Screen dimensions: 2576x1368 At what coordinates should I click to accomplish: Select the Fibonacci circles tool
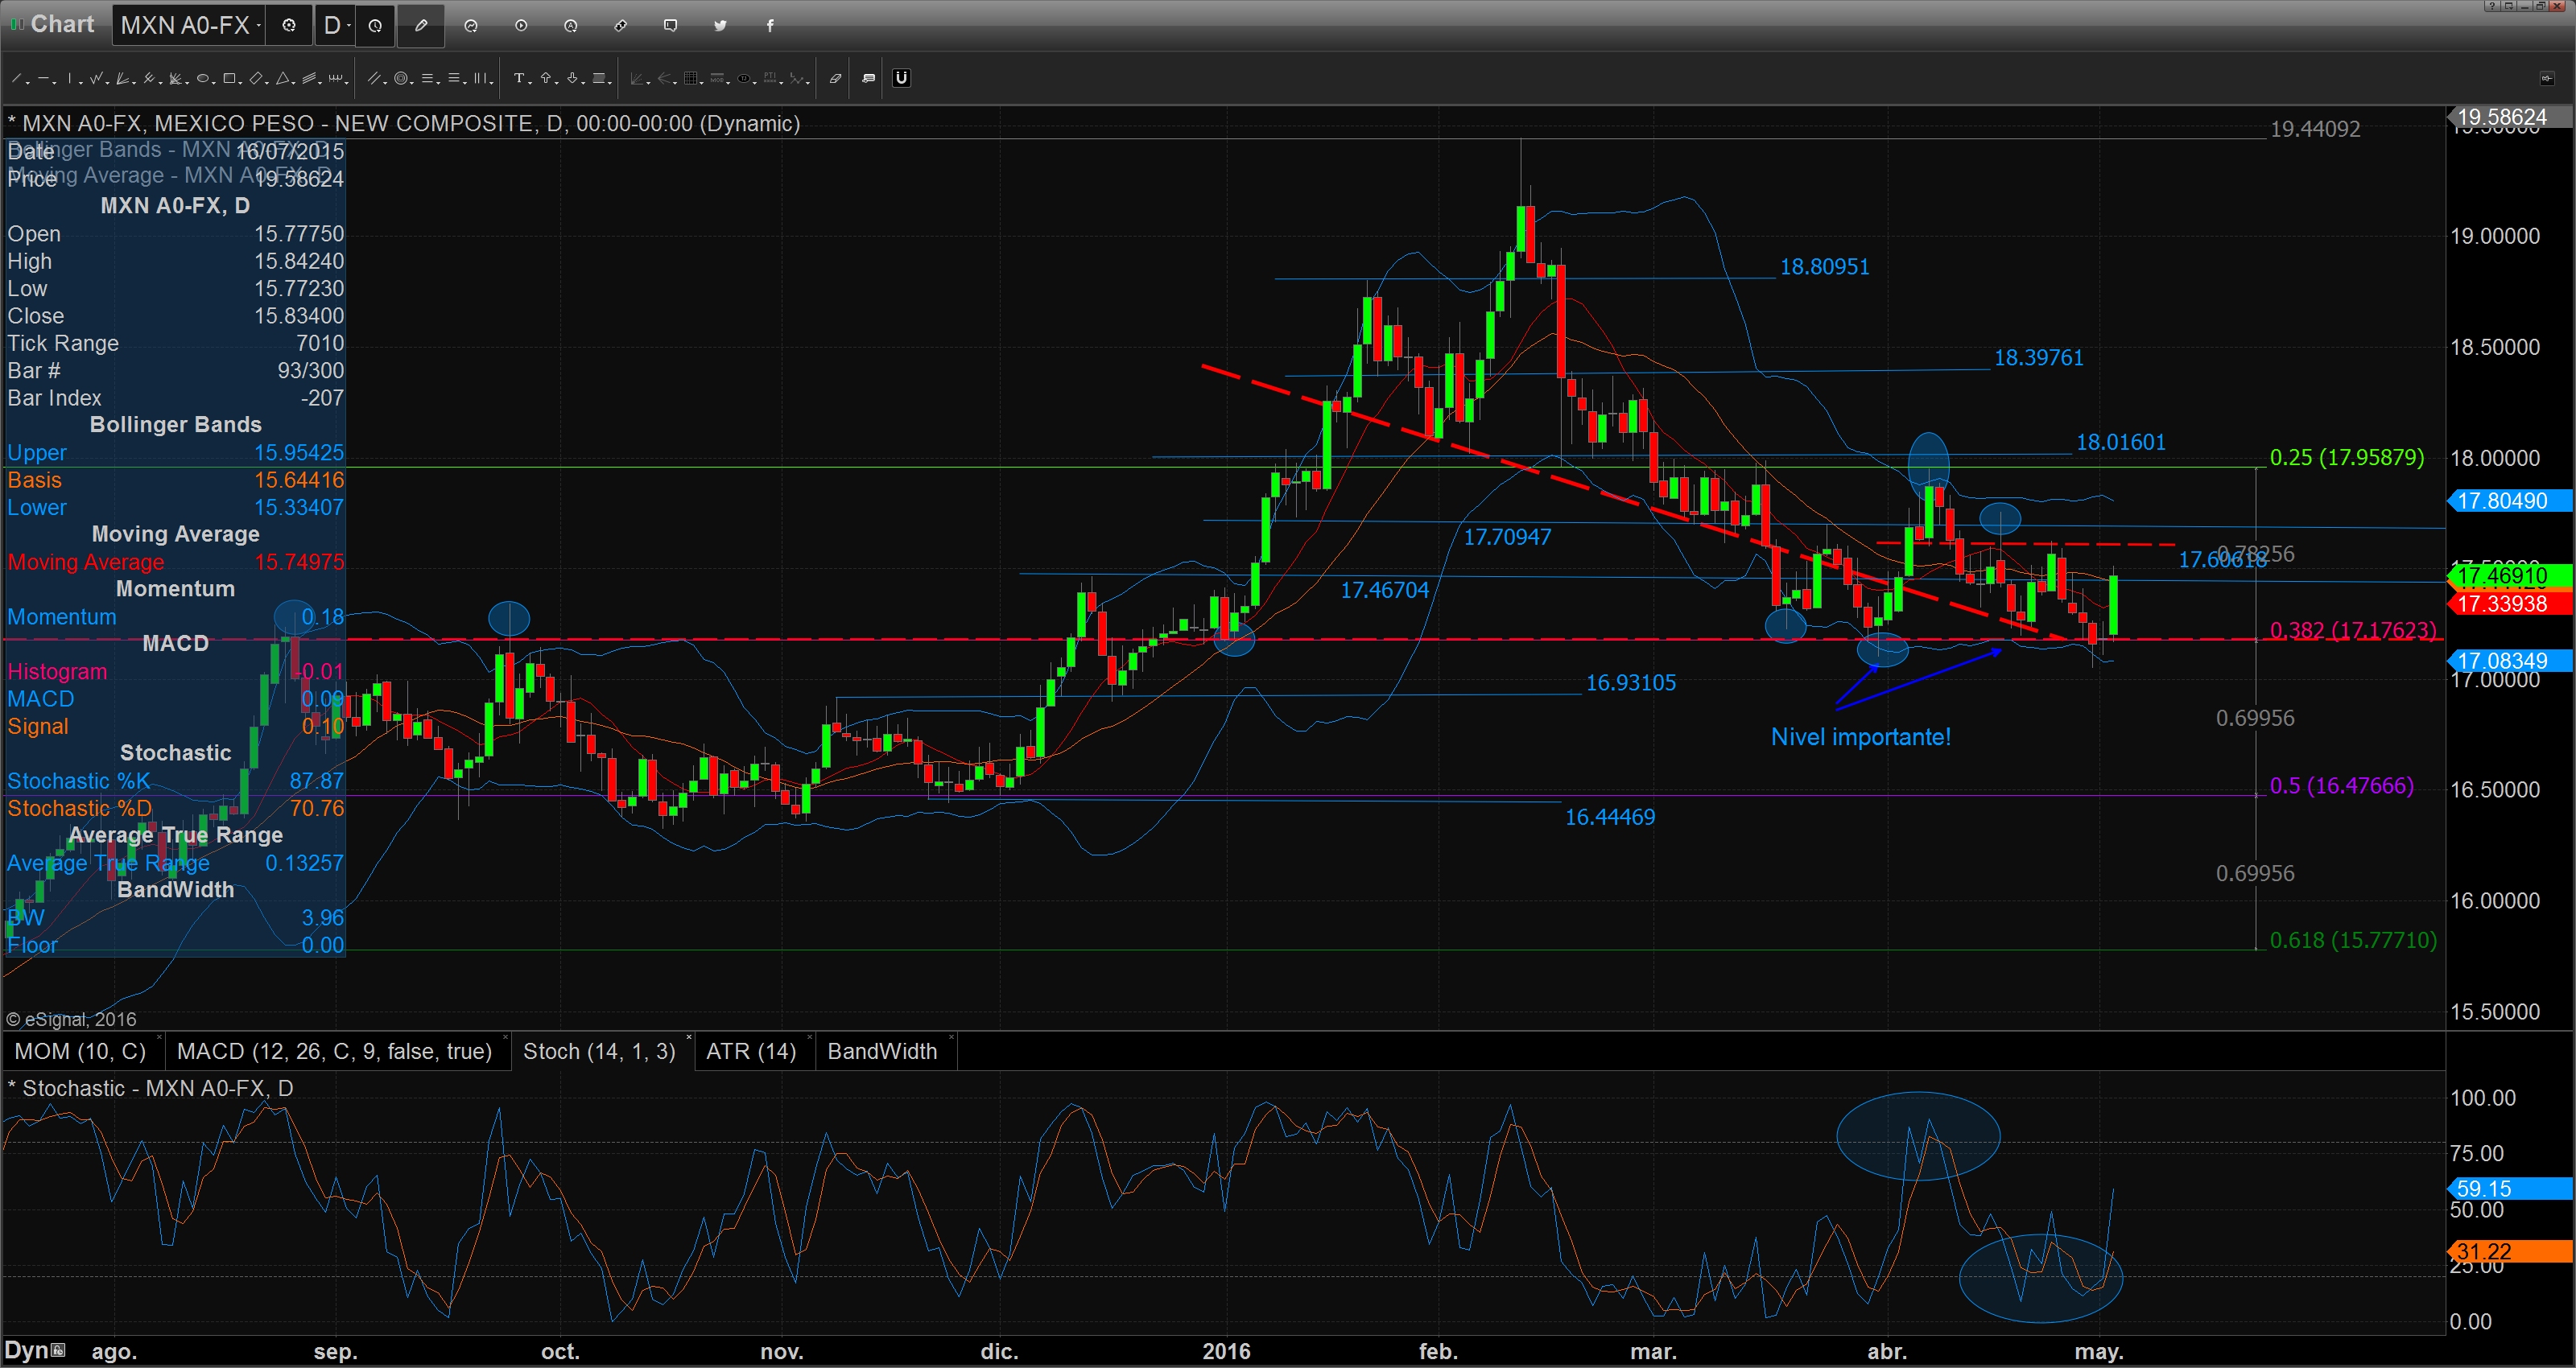[401, 78]
